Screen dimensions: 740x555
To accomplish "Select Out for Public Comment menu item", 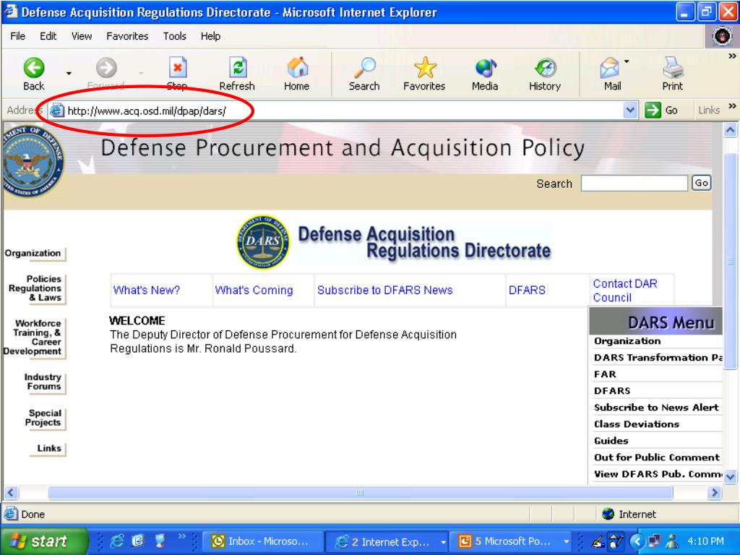I will pos(657,457).
